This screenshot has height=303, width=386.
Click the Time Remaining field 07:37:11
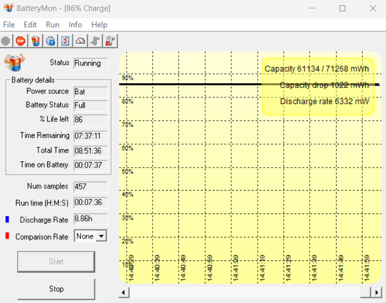tap(90, 136)
